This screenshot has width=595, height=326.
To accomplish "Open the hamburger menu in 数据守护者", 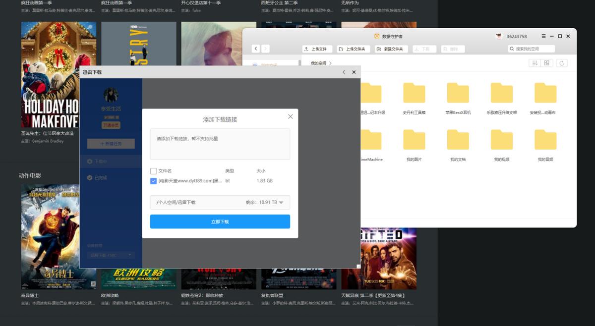I will (543, 36).
